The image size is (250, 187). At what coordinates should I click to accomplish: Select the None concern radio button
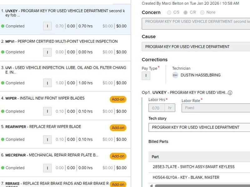coord(202,12)
